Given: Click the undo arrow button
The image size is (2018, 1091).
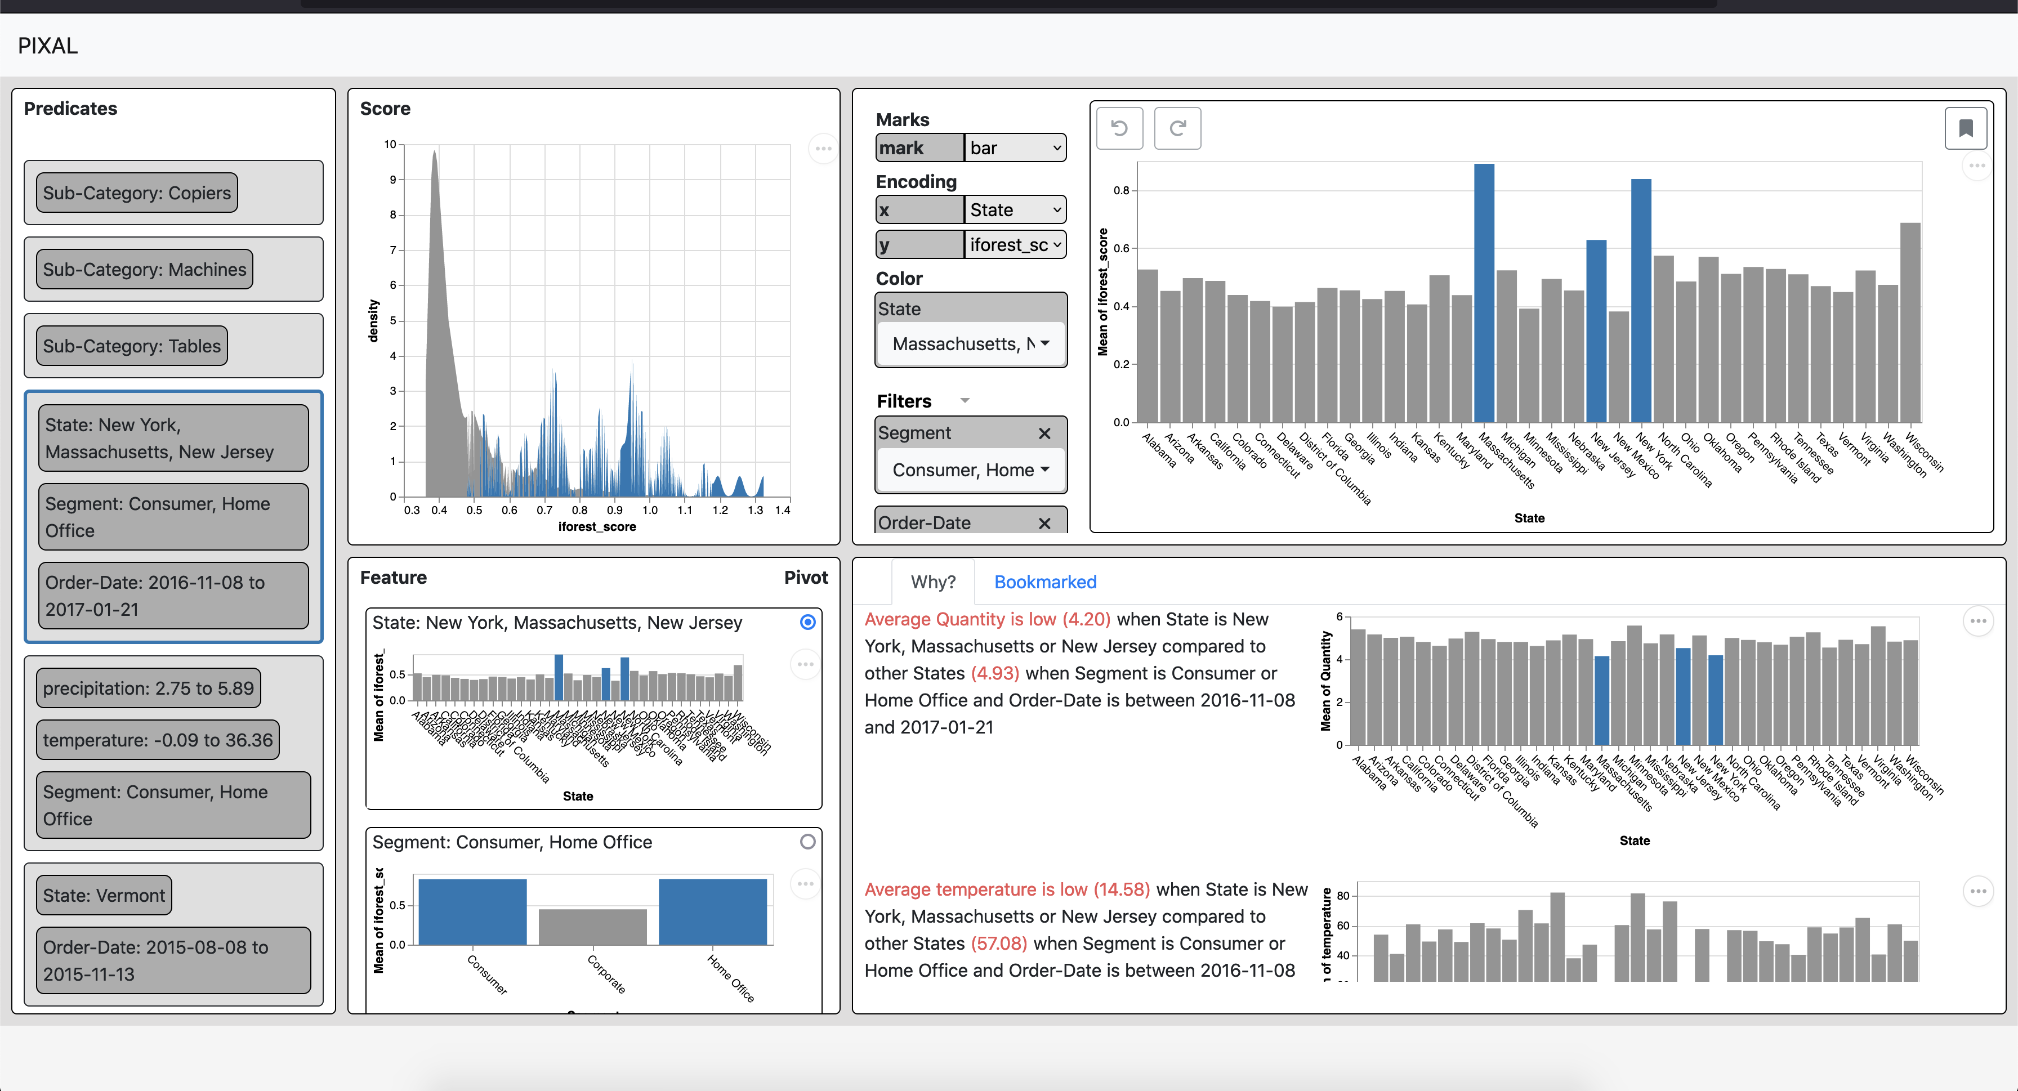Looking at the screenshot, I should [x=1119, y=128].
